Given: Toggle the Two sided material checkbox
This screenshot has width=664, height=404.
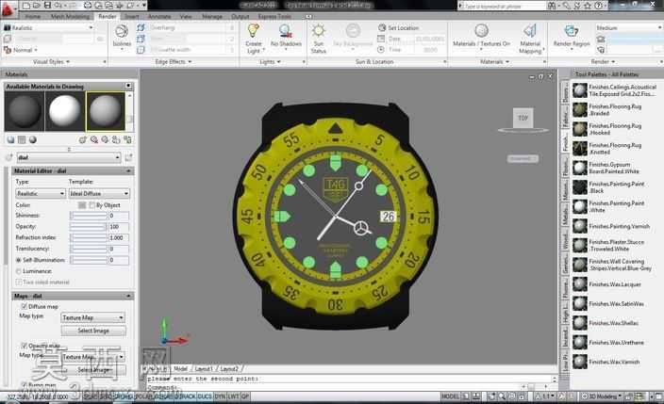Looking at the screenshot, I should click(x=19, y=283).
